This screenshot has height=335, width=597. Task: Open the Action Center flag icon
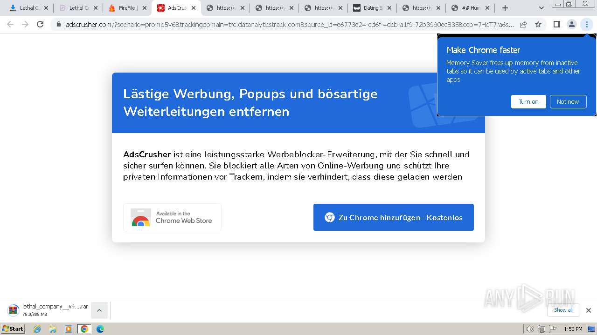coord(552,329)
